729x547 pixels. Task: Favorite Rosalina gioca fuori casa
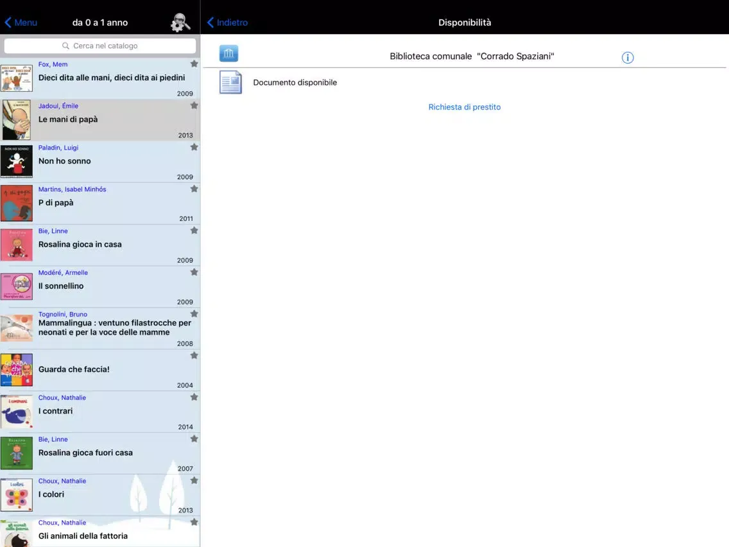pyautogui.click(x=194, y=438)
